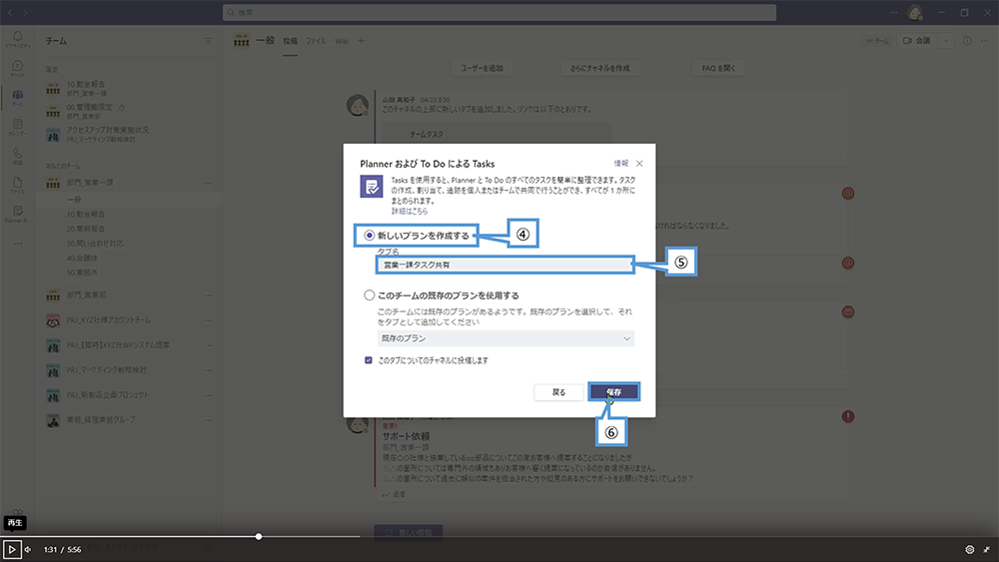
Task: Click the 返信 reply link under post
Action: tap(394, 494)
